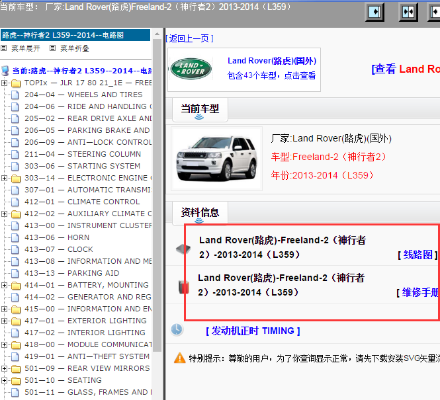
Task: Click the red 车型:Freeland-2（神行者2） text
Action: (328, 157)
